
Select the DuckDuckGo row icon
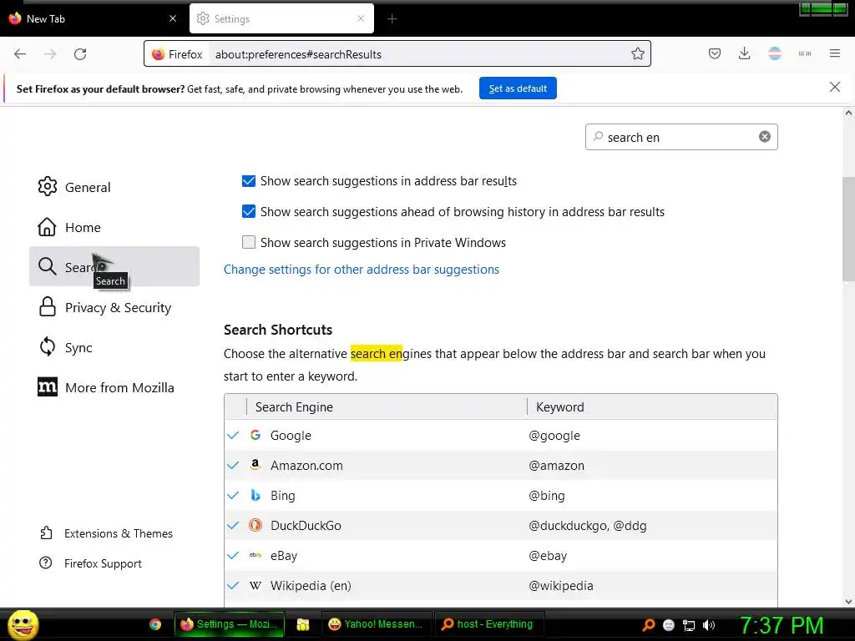tap(255, 525)
